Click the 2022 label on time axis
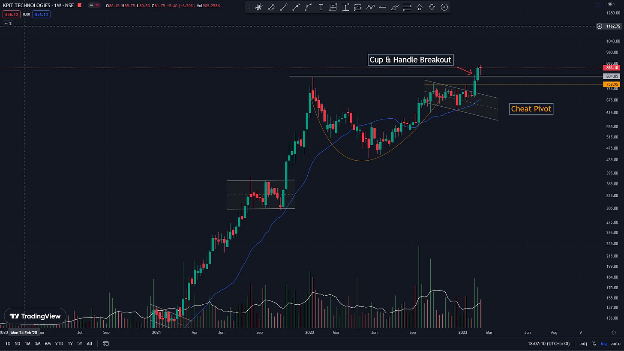 coord(310,332)
